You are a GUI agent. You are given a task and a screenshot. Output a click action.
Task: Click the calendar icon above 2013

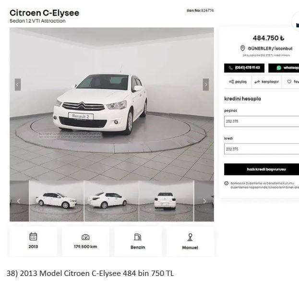33,236
